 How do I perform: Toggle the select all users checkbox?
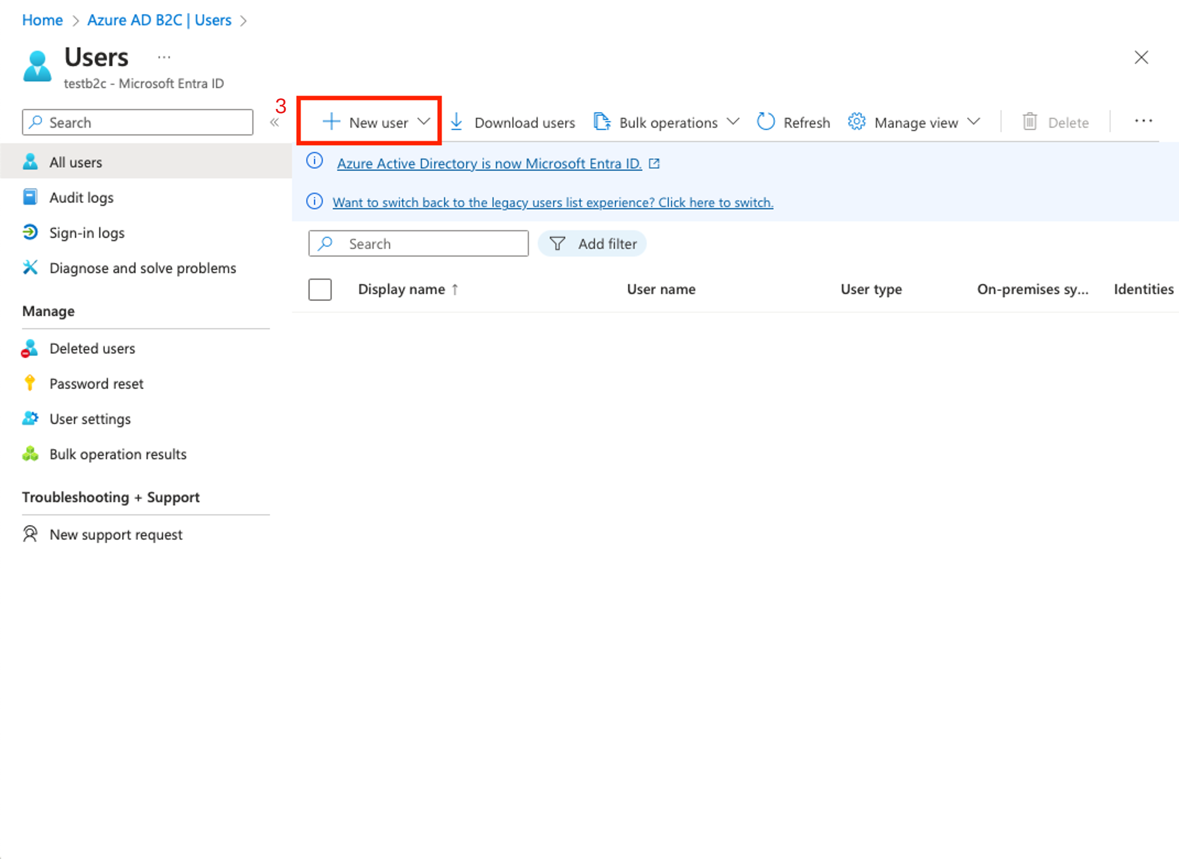(319, 290)
